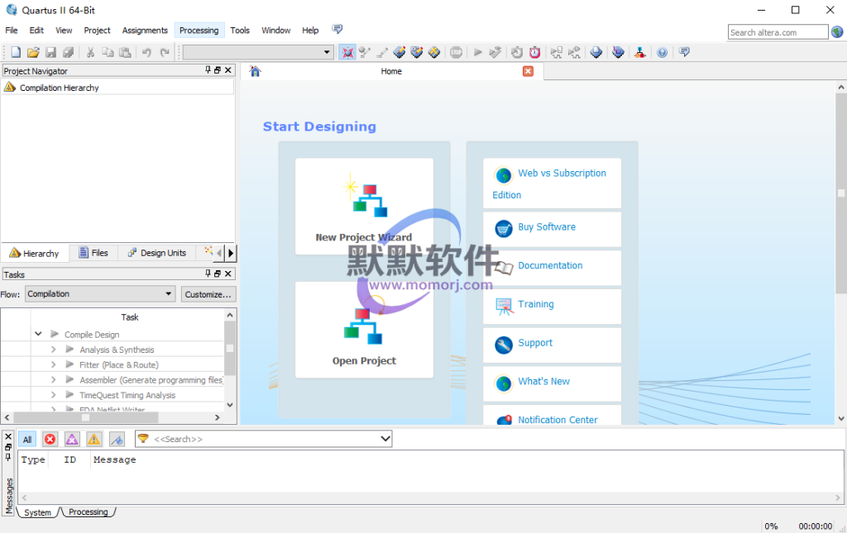The height and width of the screenshot is (533, 847).
Task: Click the globe icon next to search box
Action: click(x=837, y=32)
